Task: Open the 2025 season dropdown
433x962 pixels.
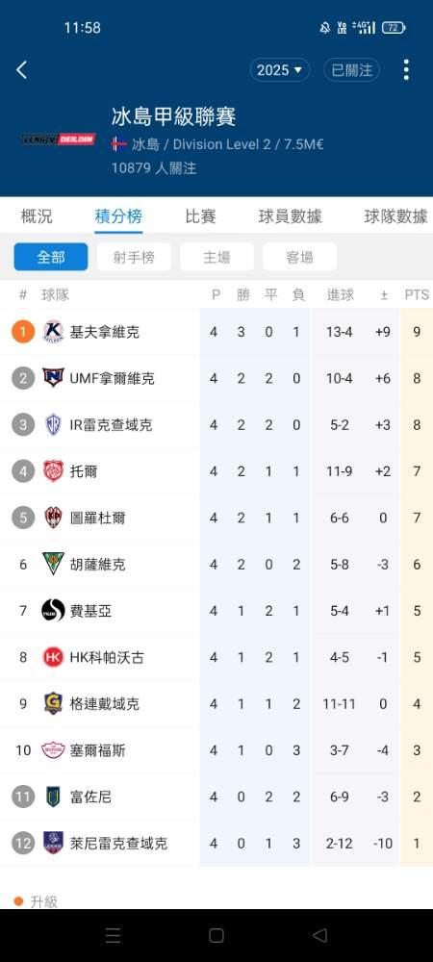Action: pyautogui.click(x=280, y=70)
